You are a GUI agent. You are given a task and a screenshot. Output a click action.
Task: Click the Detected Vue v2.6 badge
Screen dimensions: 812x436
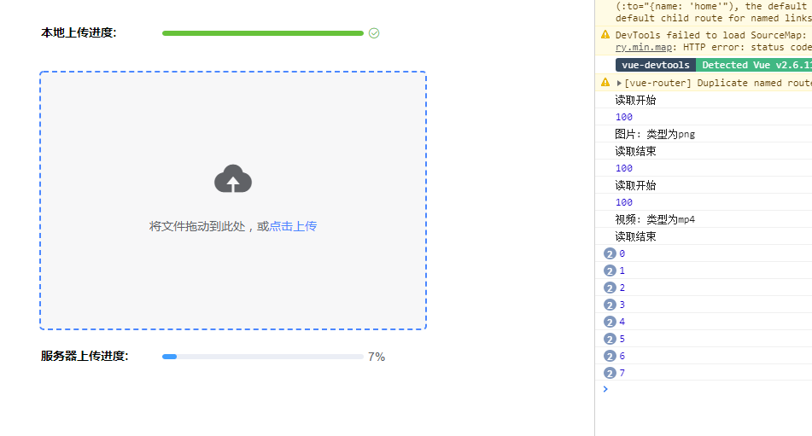pos(753,65)
